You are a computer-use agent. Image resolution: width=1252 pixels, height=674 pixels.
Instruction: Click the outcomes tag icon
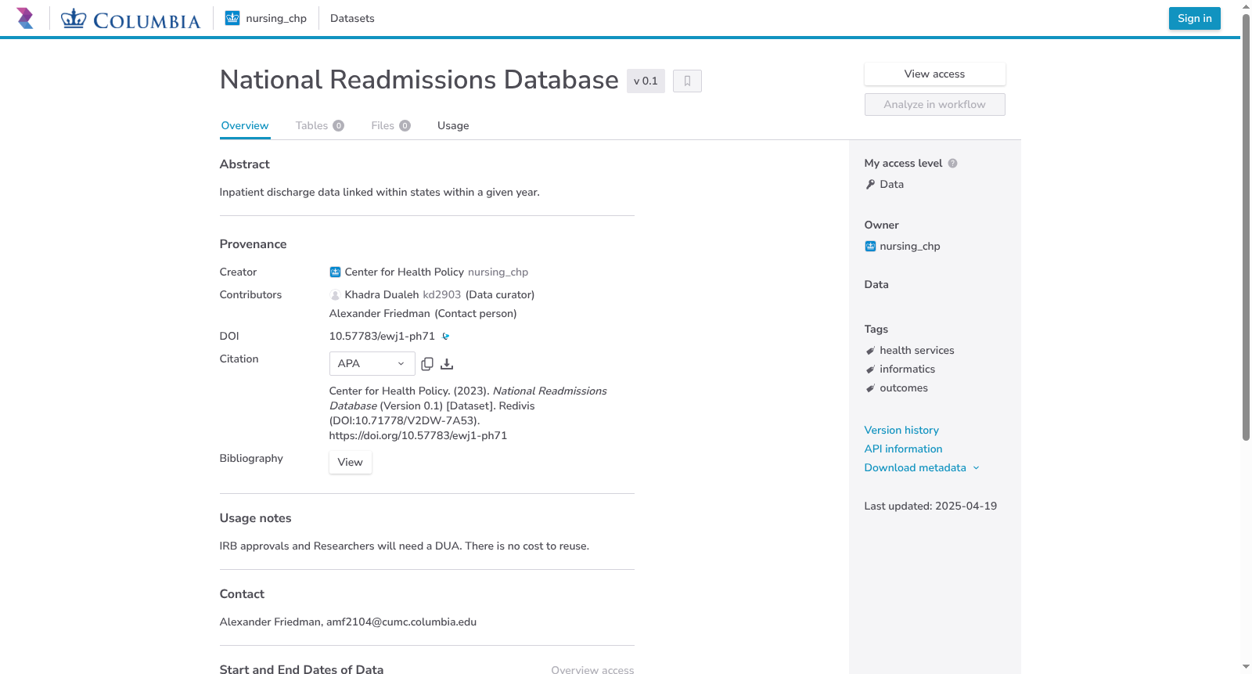click(870, 388)
